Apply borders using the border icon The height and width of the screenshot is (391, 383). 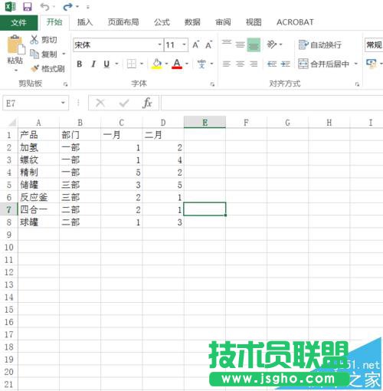132,64
